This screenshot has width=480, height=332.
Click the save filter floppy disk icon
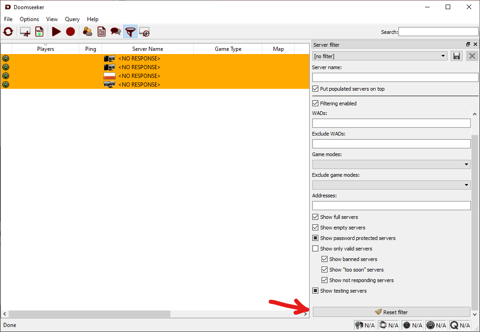point(457,56)
